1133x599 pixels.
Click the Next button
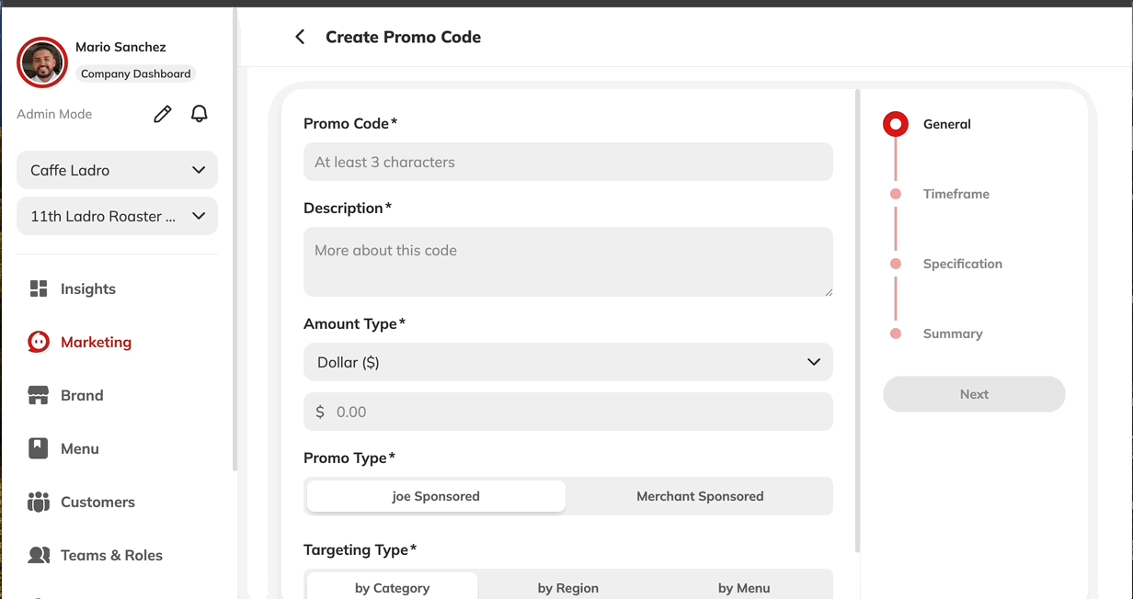974,394
